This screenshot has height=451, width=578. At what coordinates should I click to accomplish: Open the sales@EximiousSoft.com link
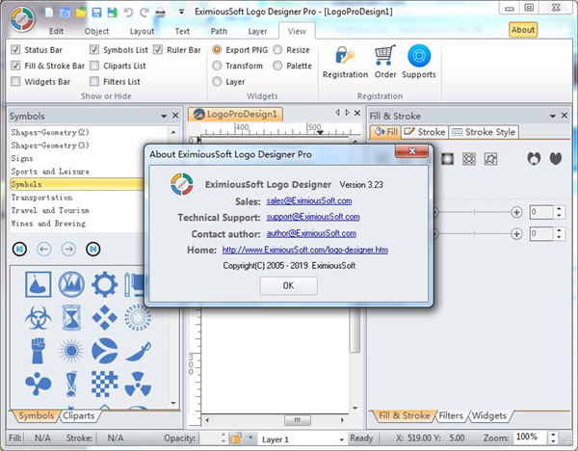click(309, 200)
